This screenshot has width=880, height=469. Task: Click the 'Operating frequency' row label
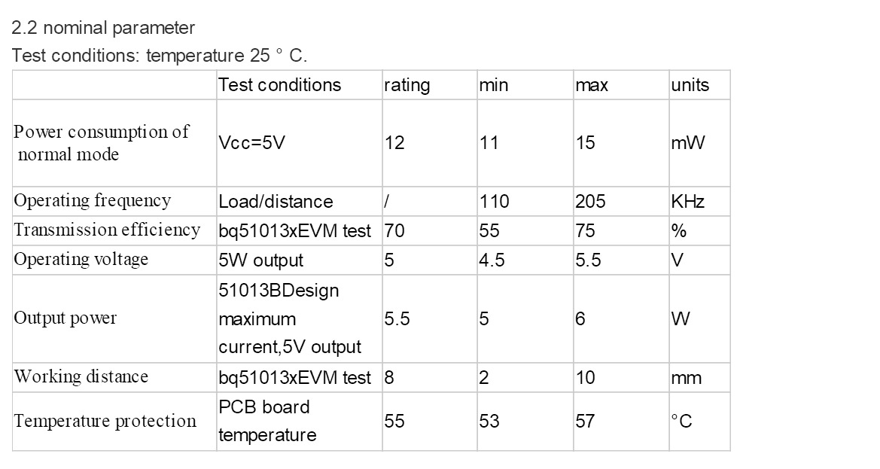[114, 201]
